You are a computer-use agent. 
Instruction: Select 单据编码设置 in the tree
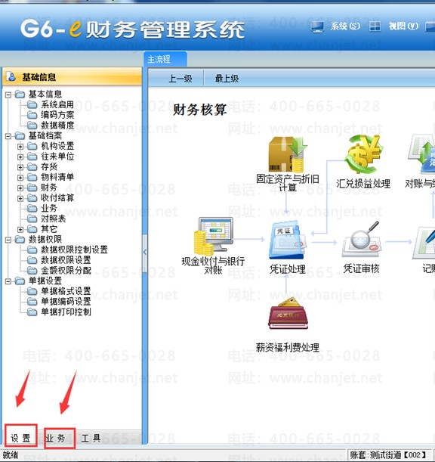coord(66,302)
